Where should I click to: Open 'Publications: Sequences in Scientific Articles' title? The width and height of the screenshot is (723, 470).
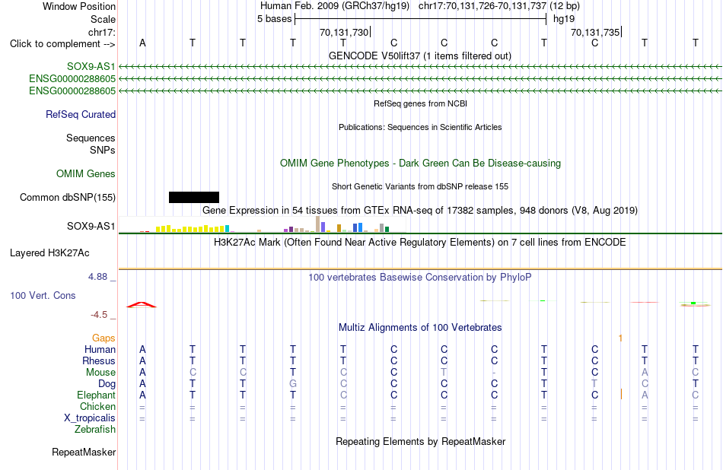click(x=420, y=127)
